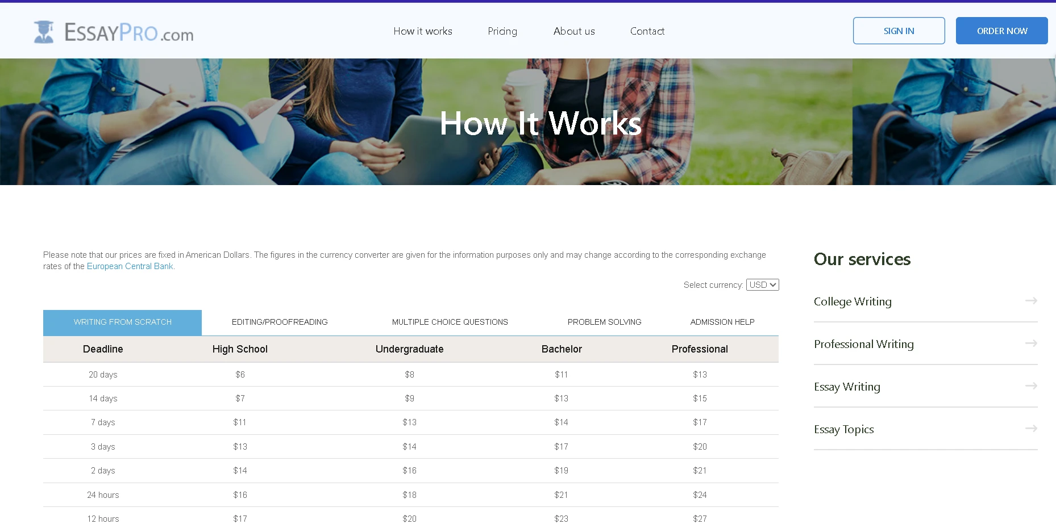Screen dimensions: 1056x524
Task: Open the College Writing service link
Action: click(x=852, y=301)
